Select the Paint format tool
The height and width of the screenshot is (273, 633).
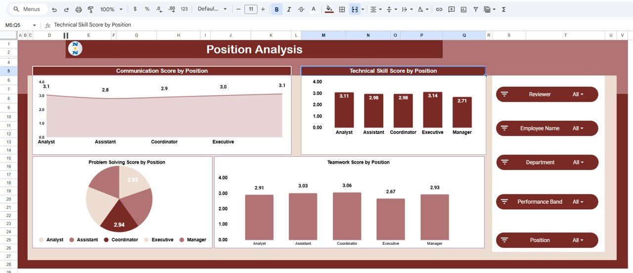pos(90,9)
